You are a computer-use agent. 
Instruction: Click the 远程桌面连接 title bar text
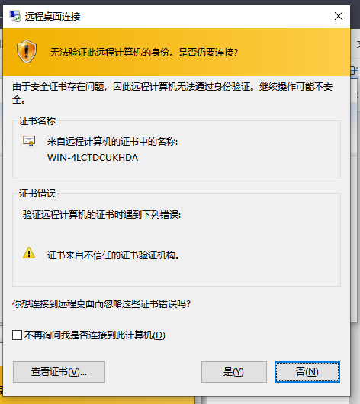click(x=53, y=17)
